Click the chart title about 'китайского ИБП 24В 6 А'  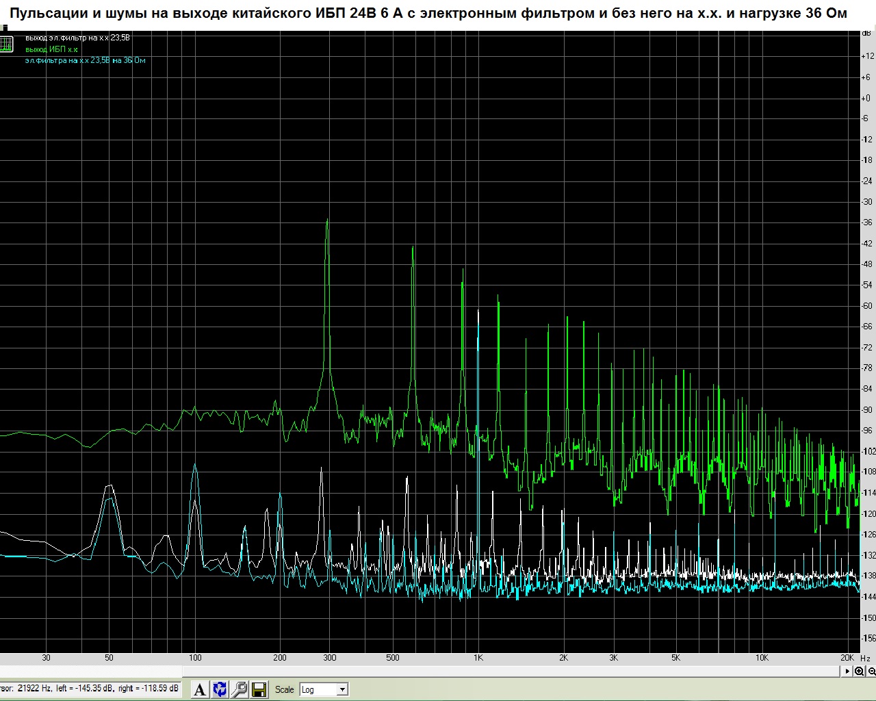coord(430,13)
